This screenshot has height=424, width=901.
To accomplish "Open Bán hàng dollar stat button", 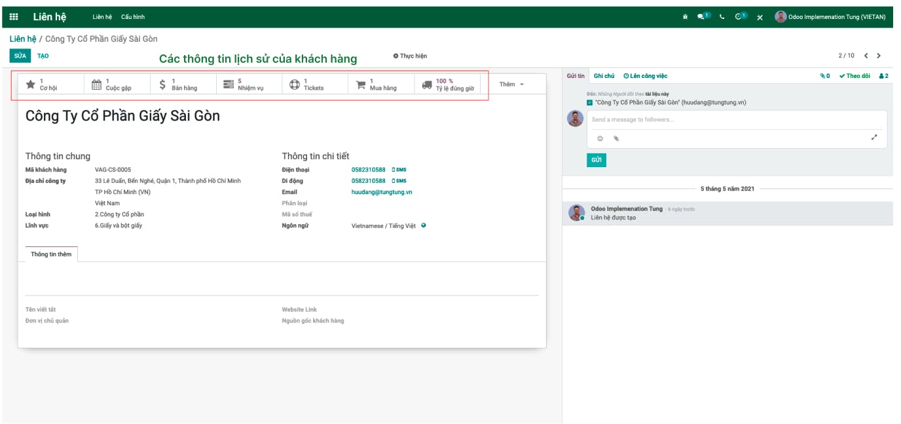I will pos(183,85).
